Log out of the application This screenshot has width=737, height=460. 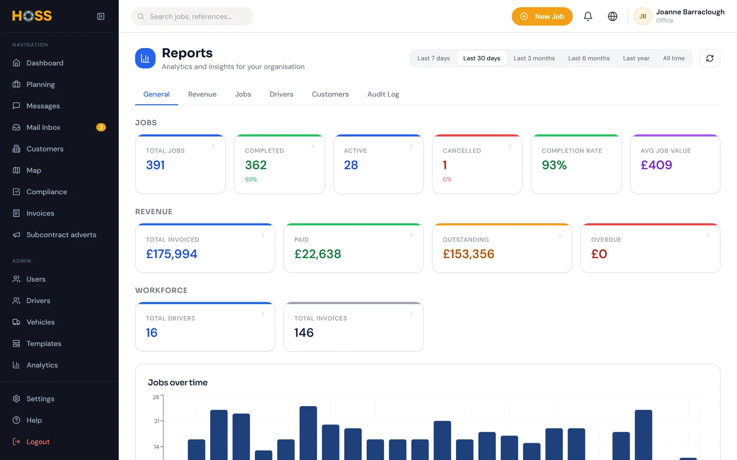[x=59, y=442]
